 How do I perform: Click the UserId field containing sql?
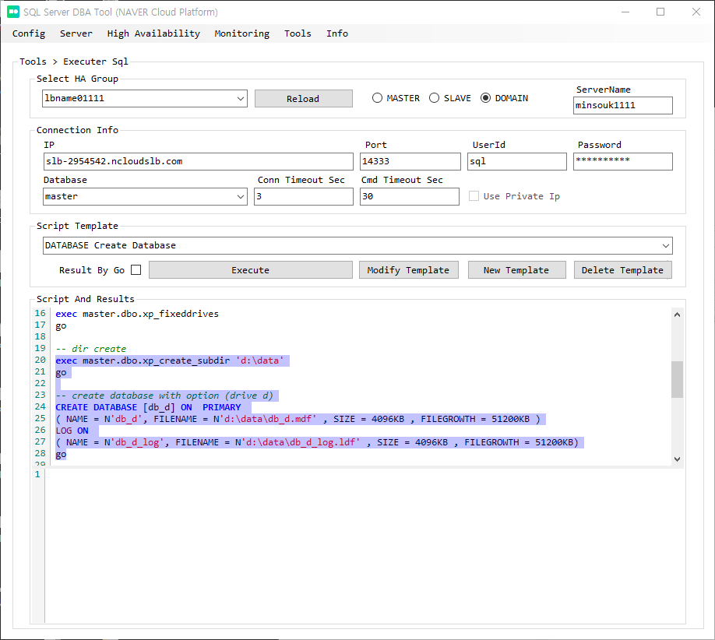[516, 161]
